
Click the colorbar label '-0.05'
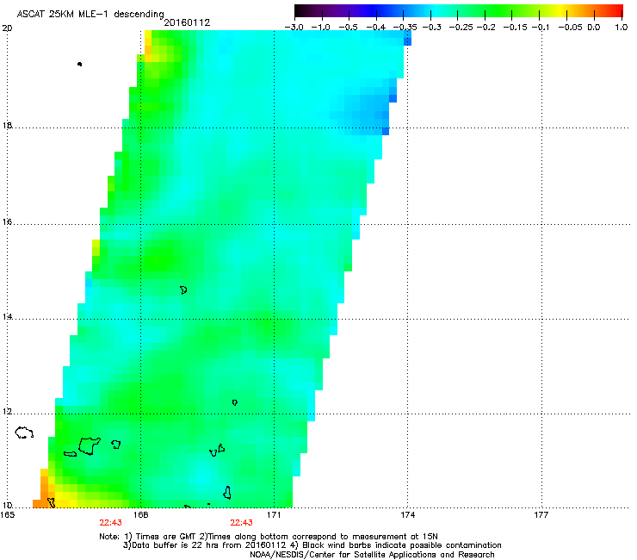571,28
